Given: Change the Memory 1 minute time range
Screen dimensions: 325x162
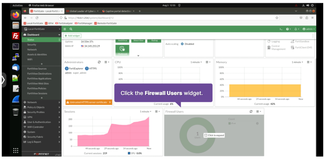Looking at the screenshot, I should (297, 62).
